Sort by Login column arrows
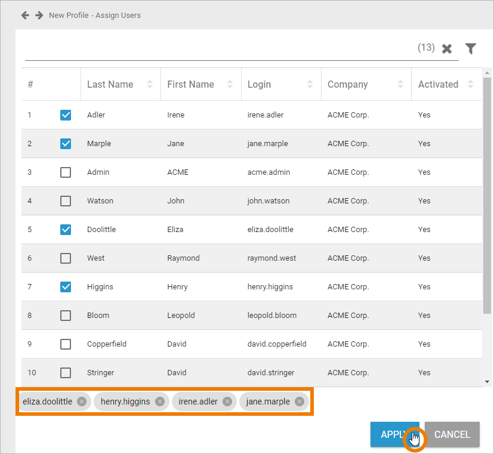 point(310,84)
